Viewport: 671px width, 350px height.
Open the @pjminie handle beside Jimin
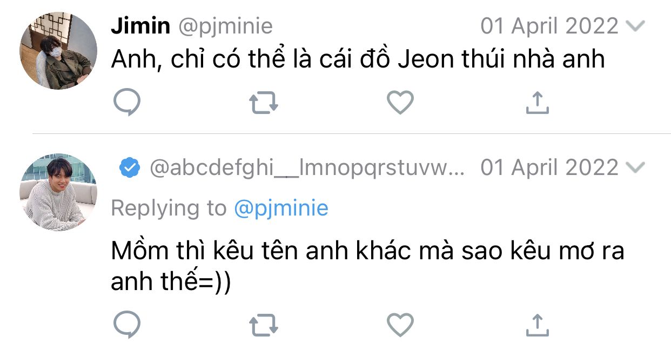225,26
